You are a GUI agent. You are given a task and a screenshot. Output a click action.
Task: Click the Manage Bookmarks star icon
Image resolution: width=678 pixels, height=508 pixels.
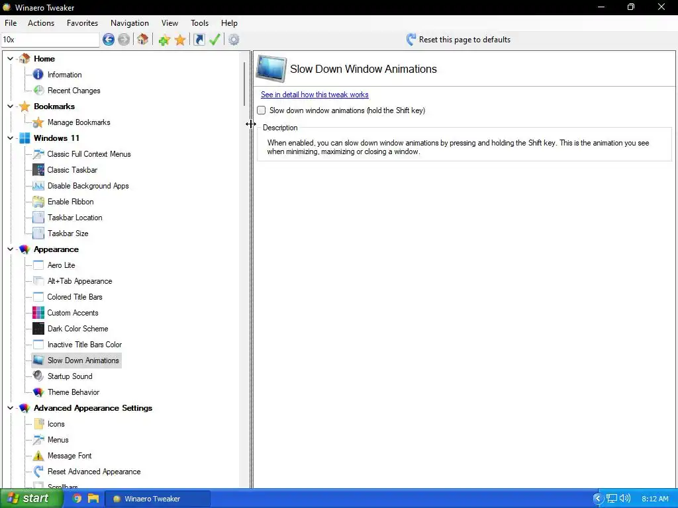[x=38, y=122]
